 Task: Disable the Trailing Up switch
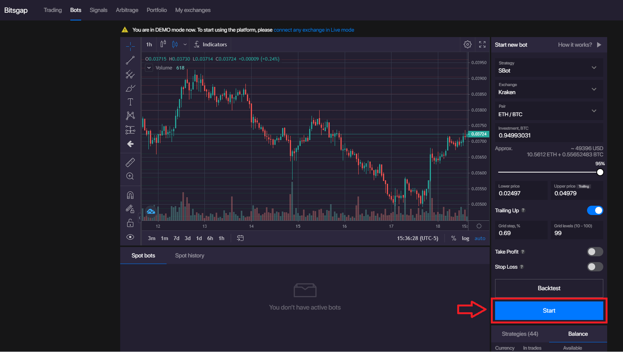(x=595, y=210)
